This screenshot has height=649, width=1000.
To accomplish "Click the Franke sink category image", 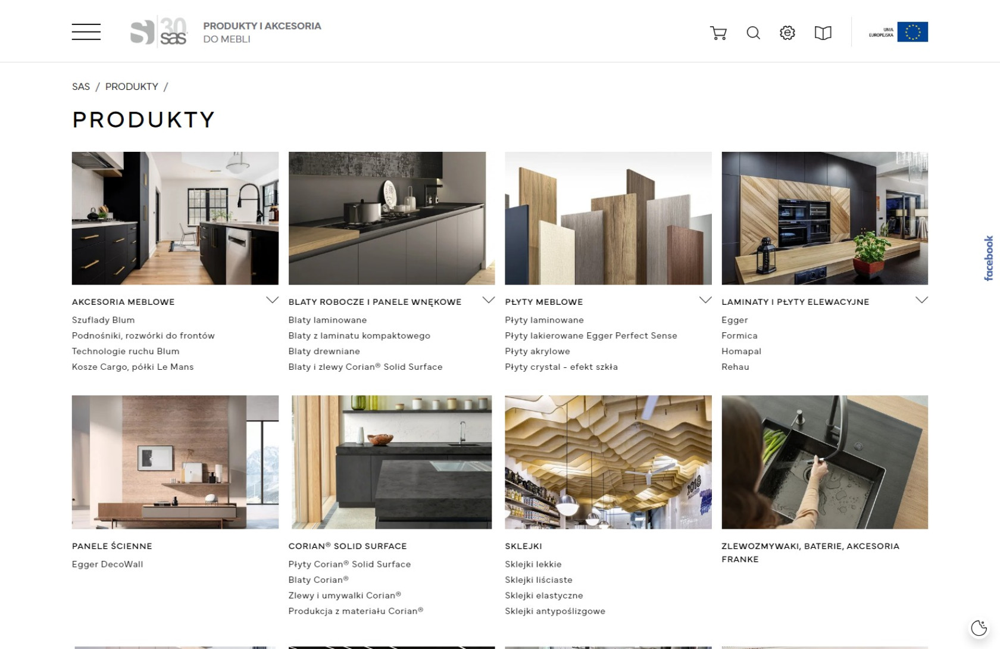I will (824, 462).
